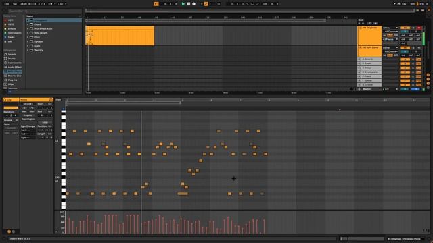The width and height of the screenshot is (433, 243).
Task: Click the Rev button in Notes panel
Action: pos(24,111)
